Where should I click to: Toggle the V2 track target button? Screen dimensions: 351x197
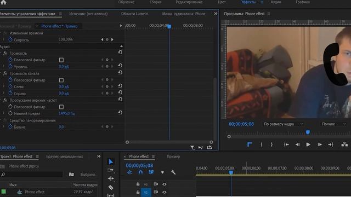(x=146, y=192)
